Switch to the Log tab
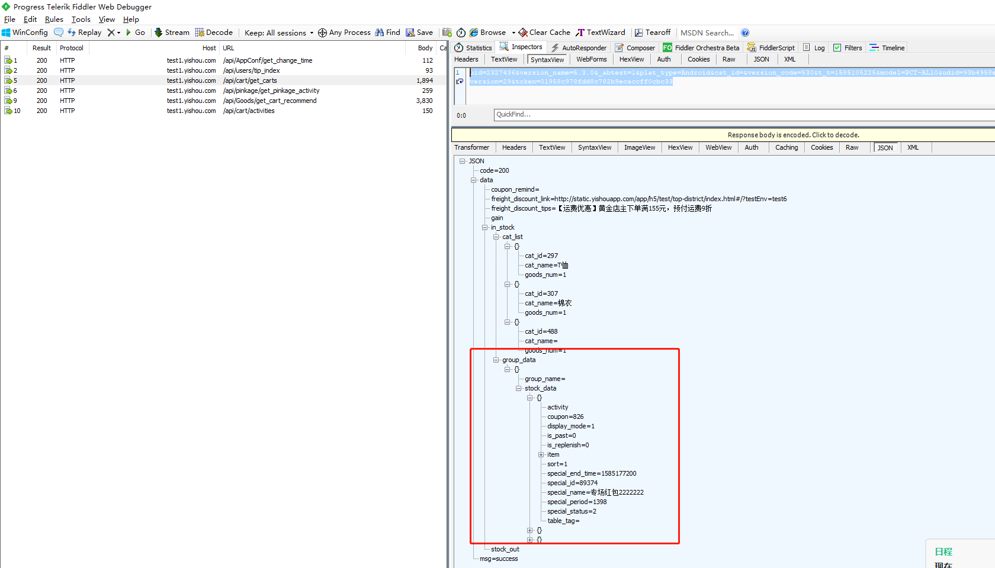This screenshot has height=568, width=995. [814, 48]
